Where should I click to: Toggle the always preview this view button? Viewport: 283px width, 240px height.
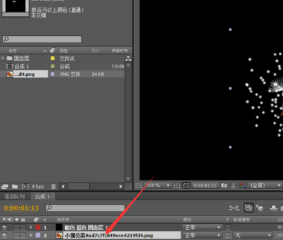139,186
